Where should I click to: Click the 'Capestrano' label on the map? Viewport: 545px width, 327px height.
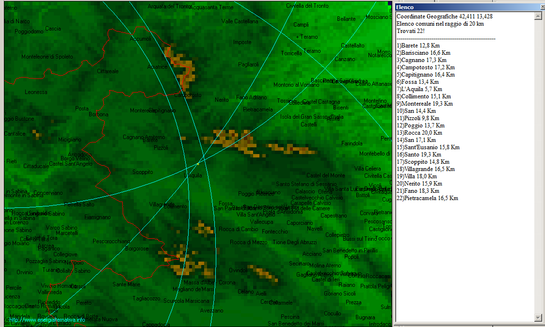pyautogui.click(x=334, y=216)
